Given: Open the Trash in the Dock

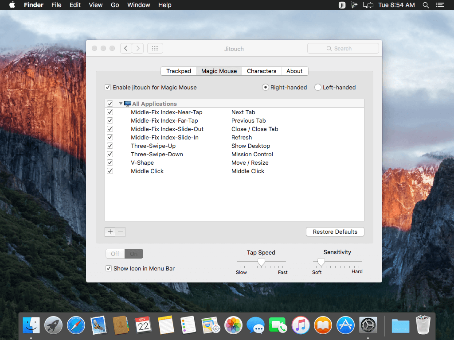Looking at the screenshot, I should [x=423, y=325].
